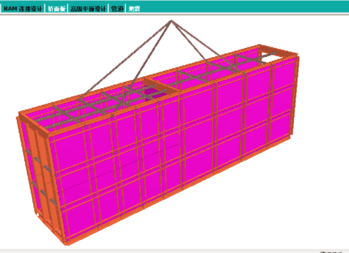349x253 pixels.
Task: Select the orange end frame on the near left face
Action: coord(40,176)
